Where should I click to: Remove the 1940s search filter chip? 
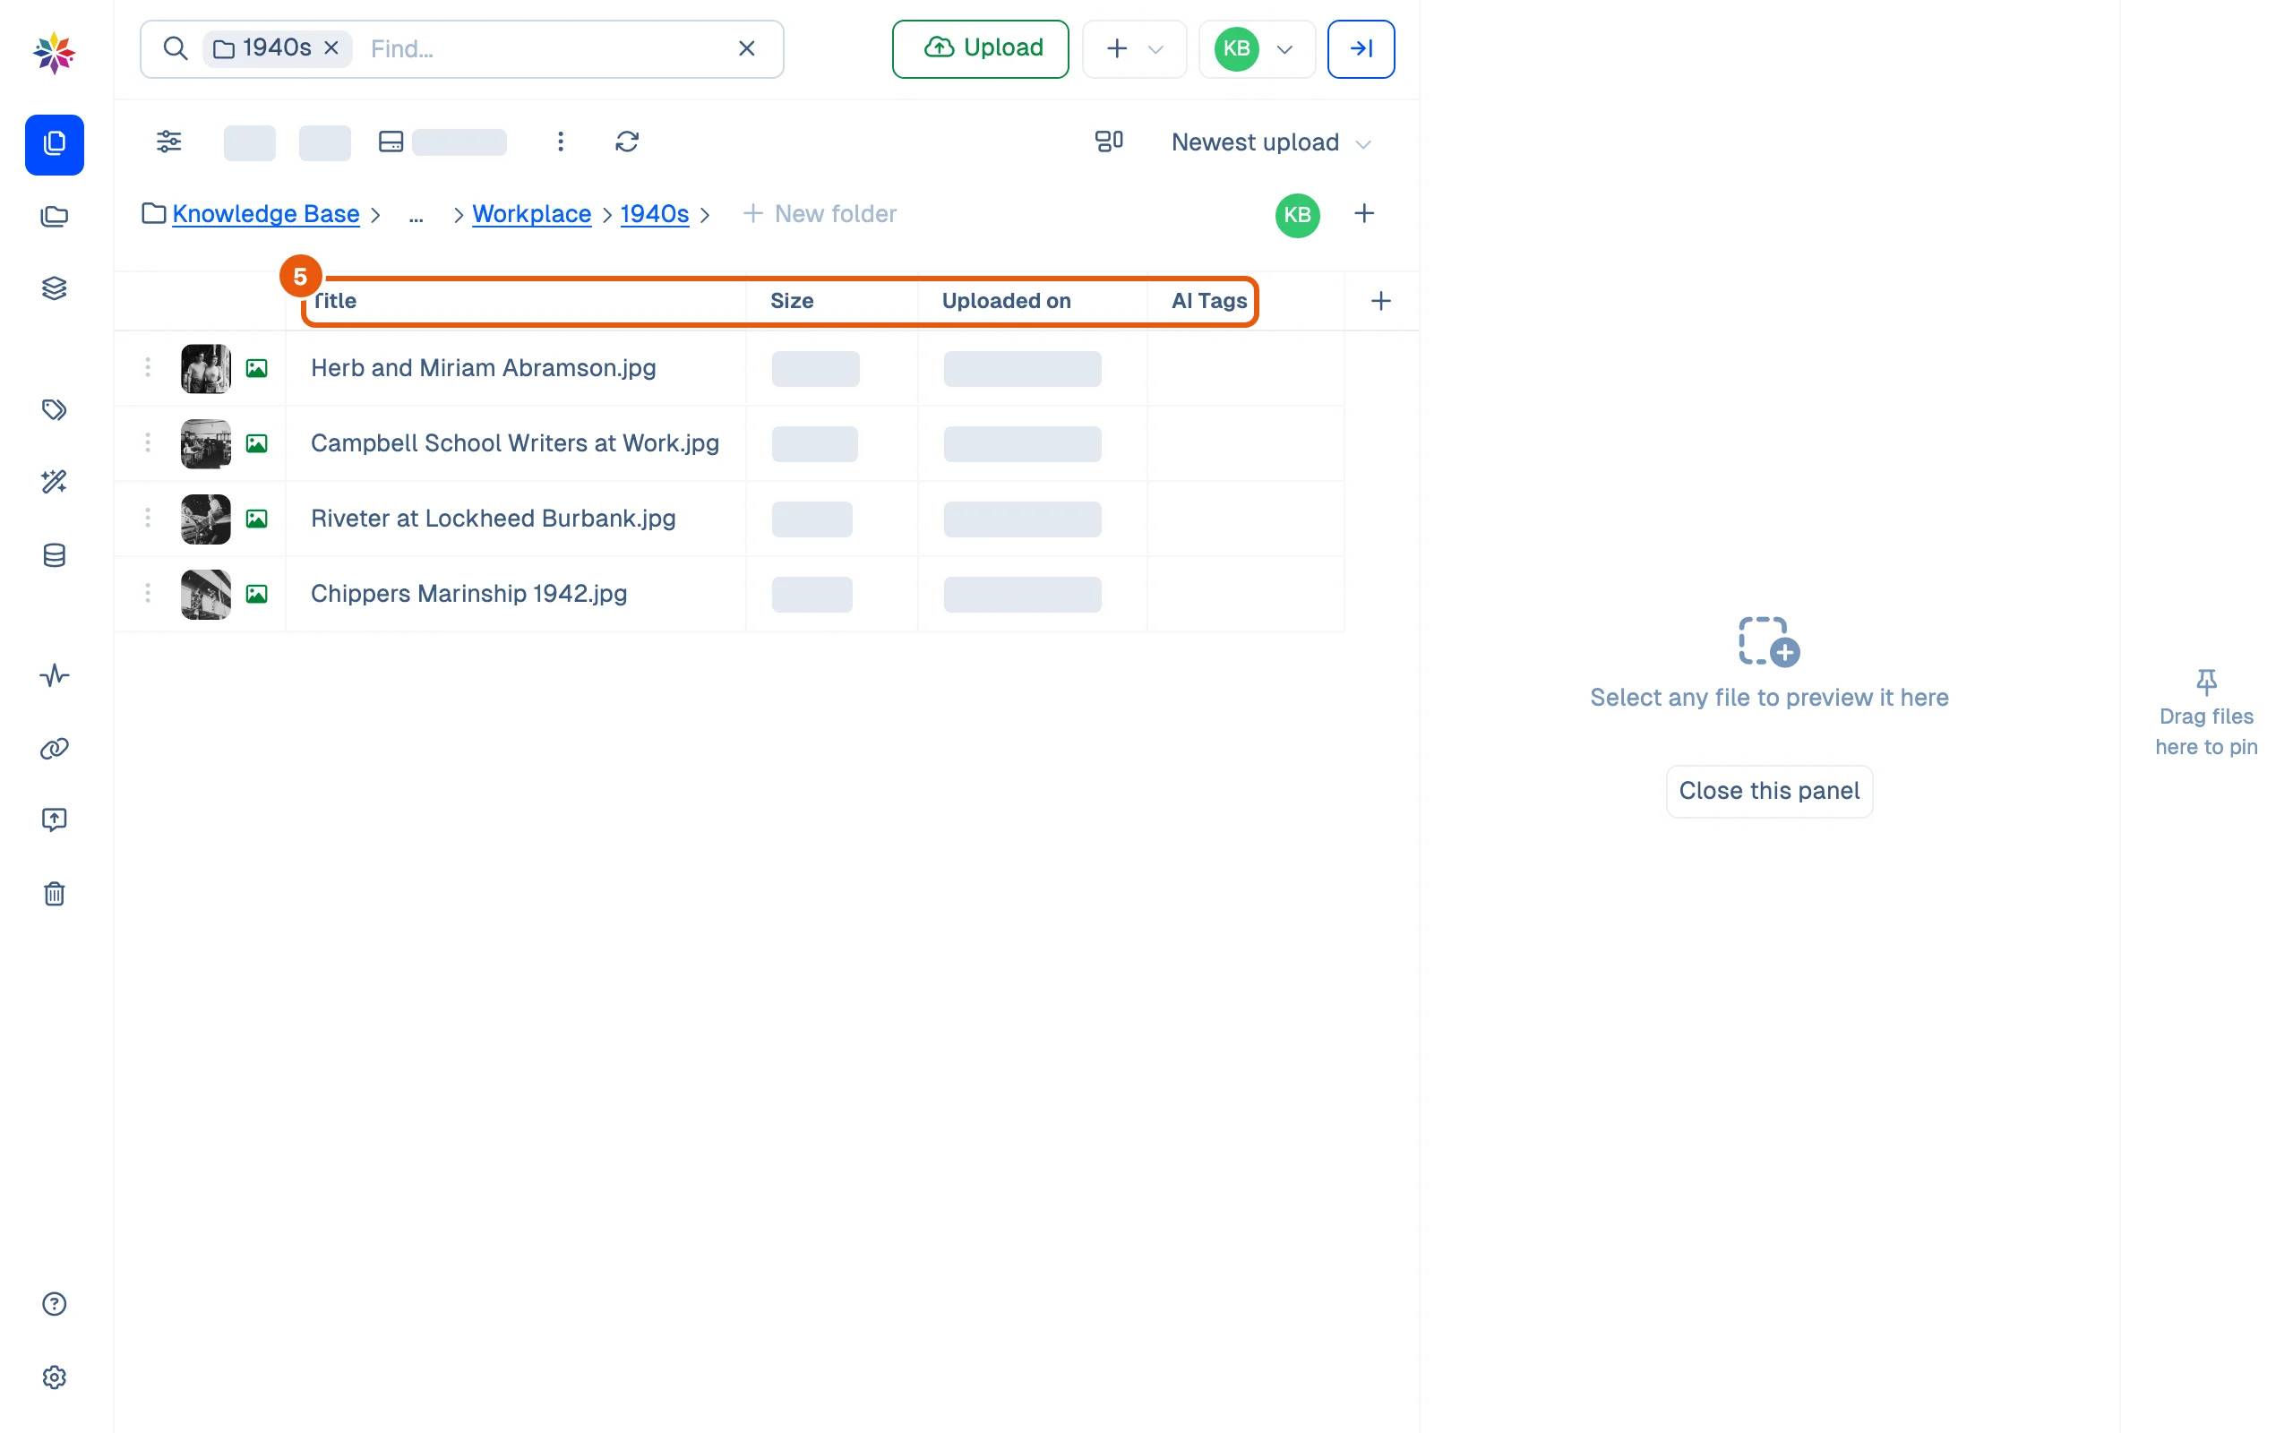(x=331, y=47)
